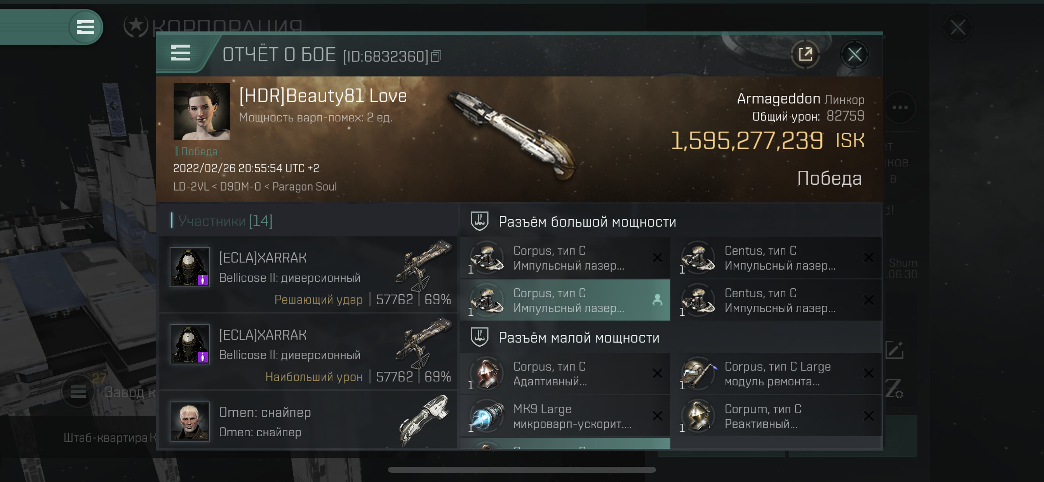Click first Centus type C pulse laser icon
The width and height of the screenshot is (1044, 482).
click(x=698, y=258)
